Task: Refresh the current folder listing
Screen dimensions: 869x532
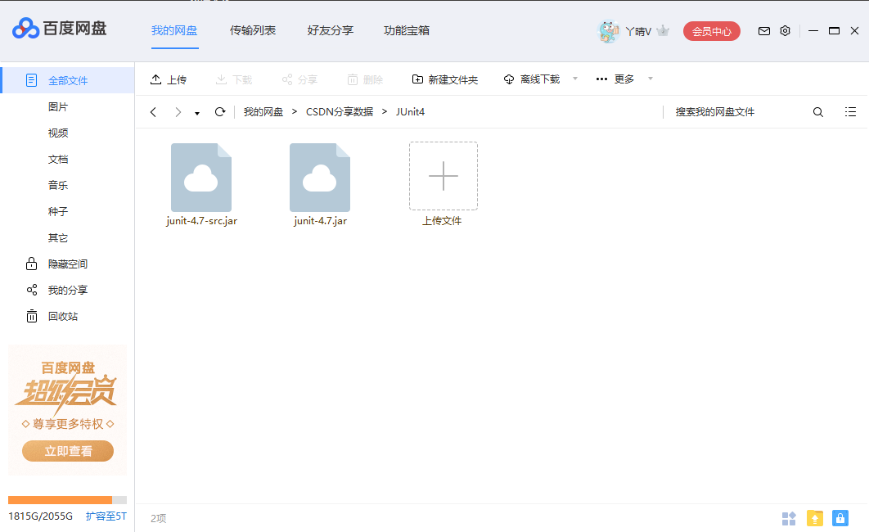Action: [220, 112]
